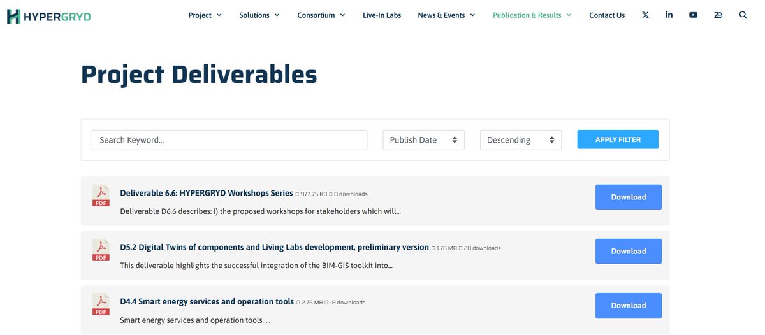Click the Project Deliverables heading

pyautogui.click(x=199, y=75)
